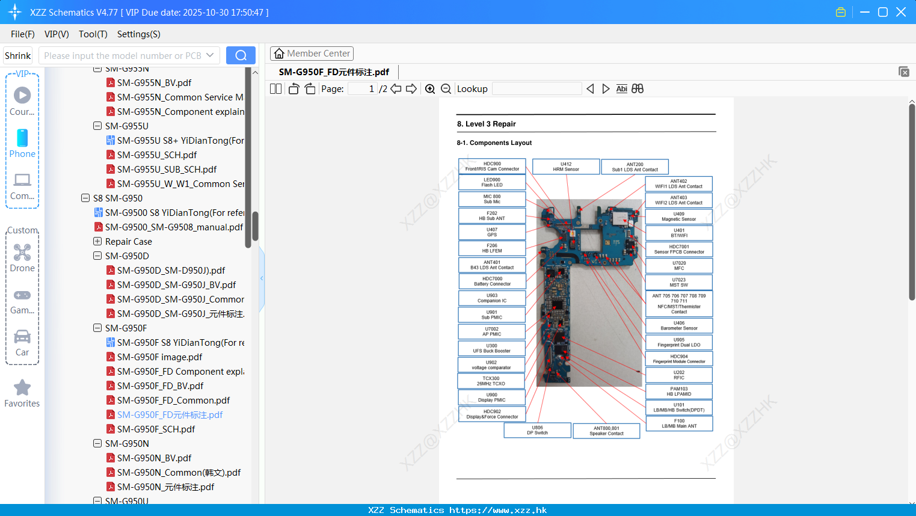Open SM-G955N_BV.pdf
Viewport: 916px width, 516px height.
(x=154, y=82)
